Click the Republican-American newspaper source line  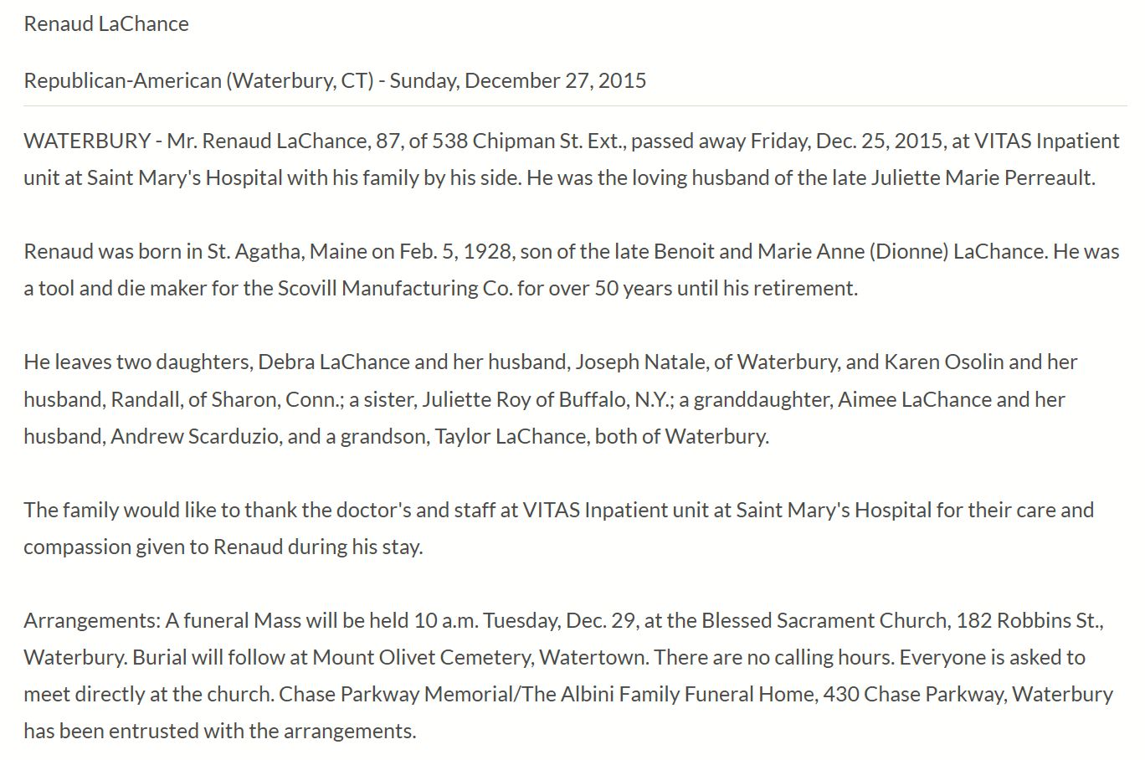tap(198, 80)
